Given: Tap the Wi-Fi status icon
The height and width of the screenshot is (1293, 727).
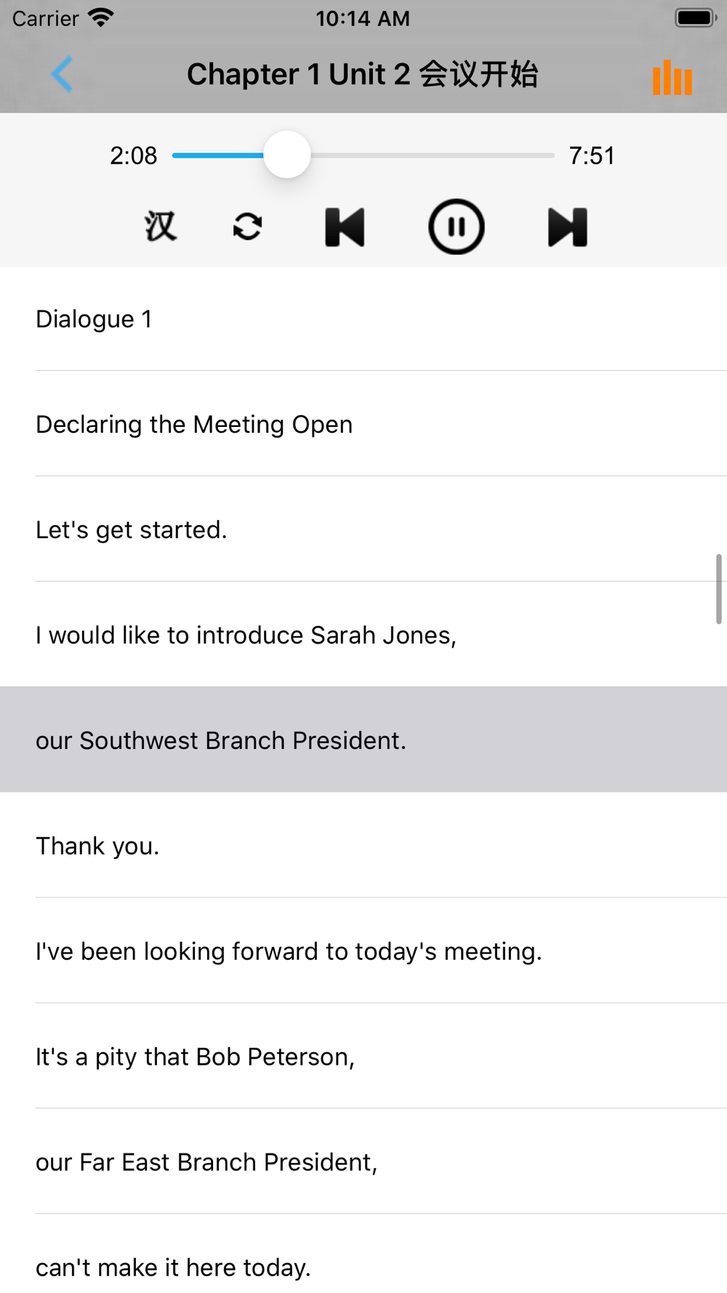Looking at the screenshot, I should pyautogui.click(x=100, y=17).
